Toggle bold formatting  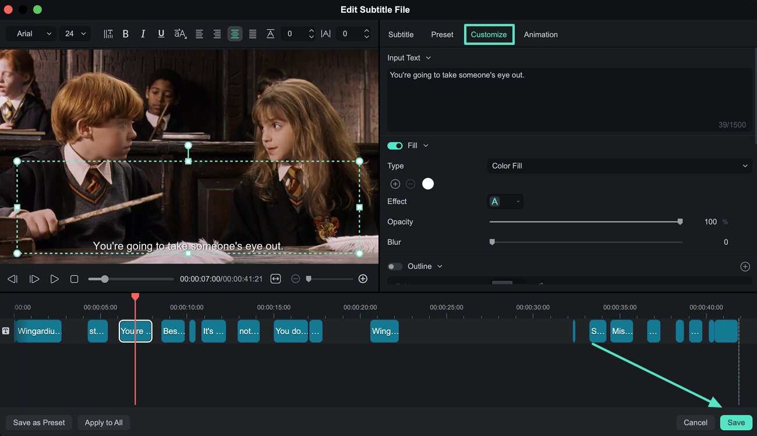click(125, 34)
